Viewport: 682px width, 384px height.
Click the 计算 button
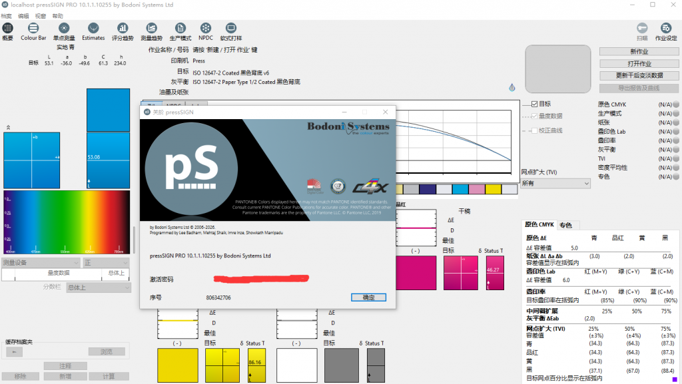(x=109, y=377)
